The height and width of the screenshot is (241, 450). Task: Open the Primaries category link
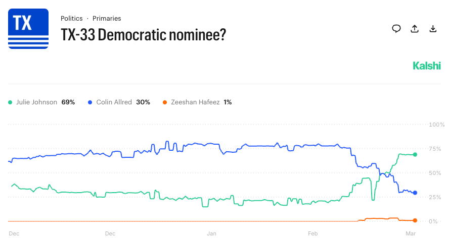pos(107,19)
